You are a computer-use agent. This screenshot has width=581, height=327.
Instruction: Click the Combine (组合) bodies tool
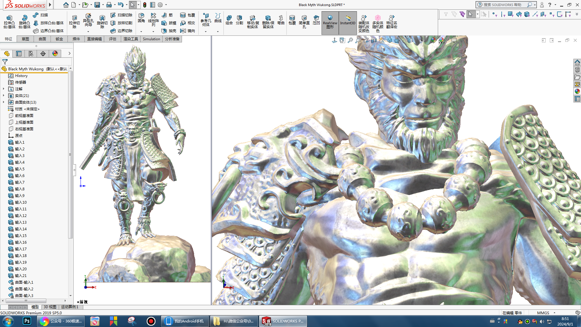tap(229, 20)
